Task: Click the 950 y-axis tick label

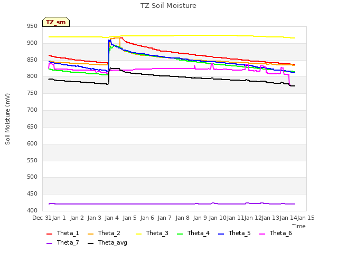Action: (x=32, y=26)
